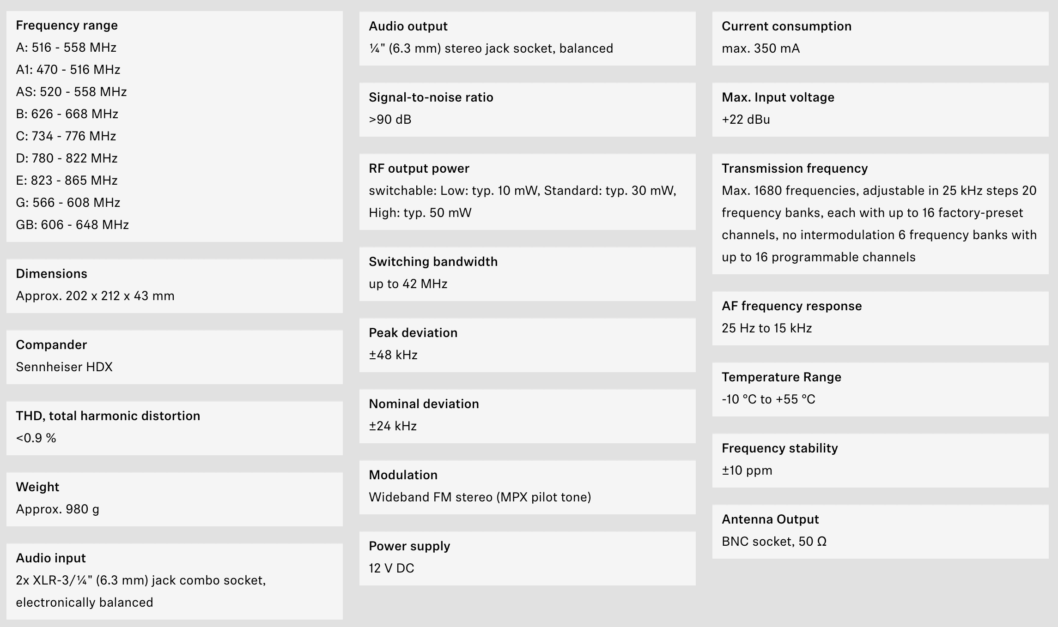Screen dimensions: 1058x627
Task: Select the Max. Input voltage card
Action: [x=880, y=109]
